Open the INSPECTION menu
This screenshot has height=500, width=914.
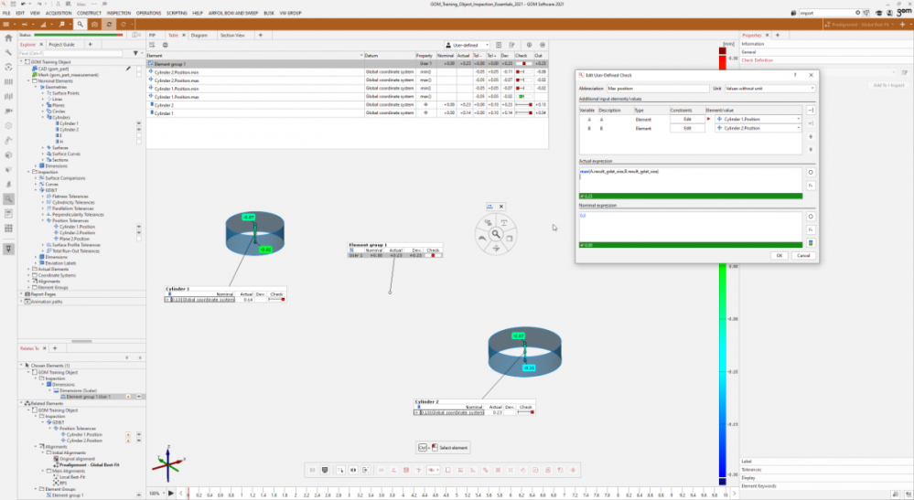pyautogui.click(x=119, y=13)
